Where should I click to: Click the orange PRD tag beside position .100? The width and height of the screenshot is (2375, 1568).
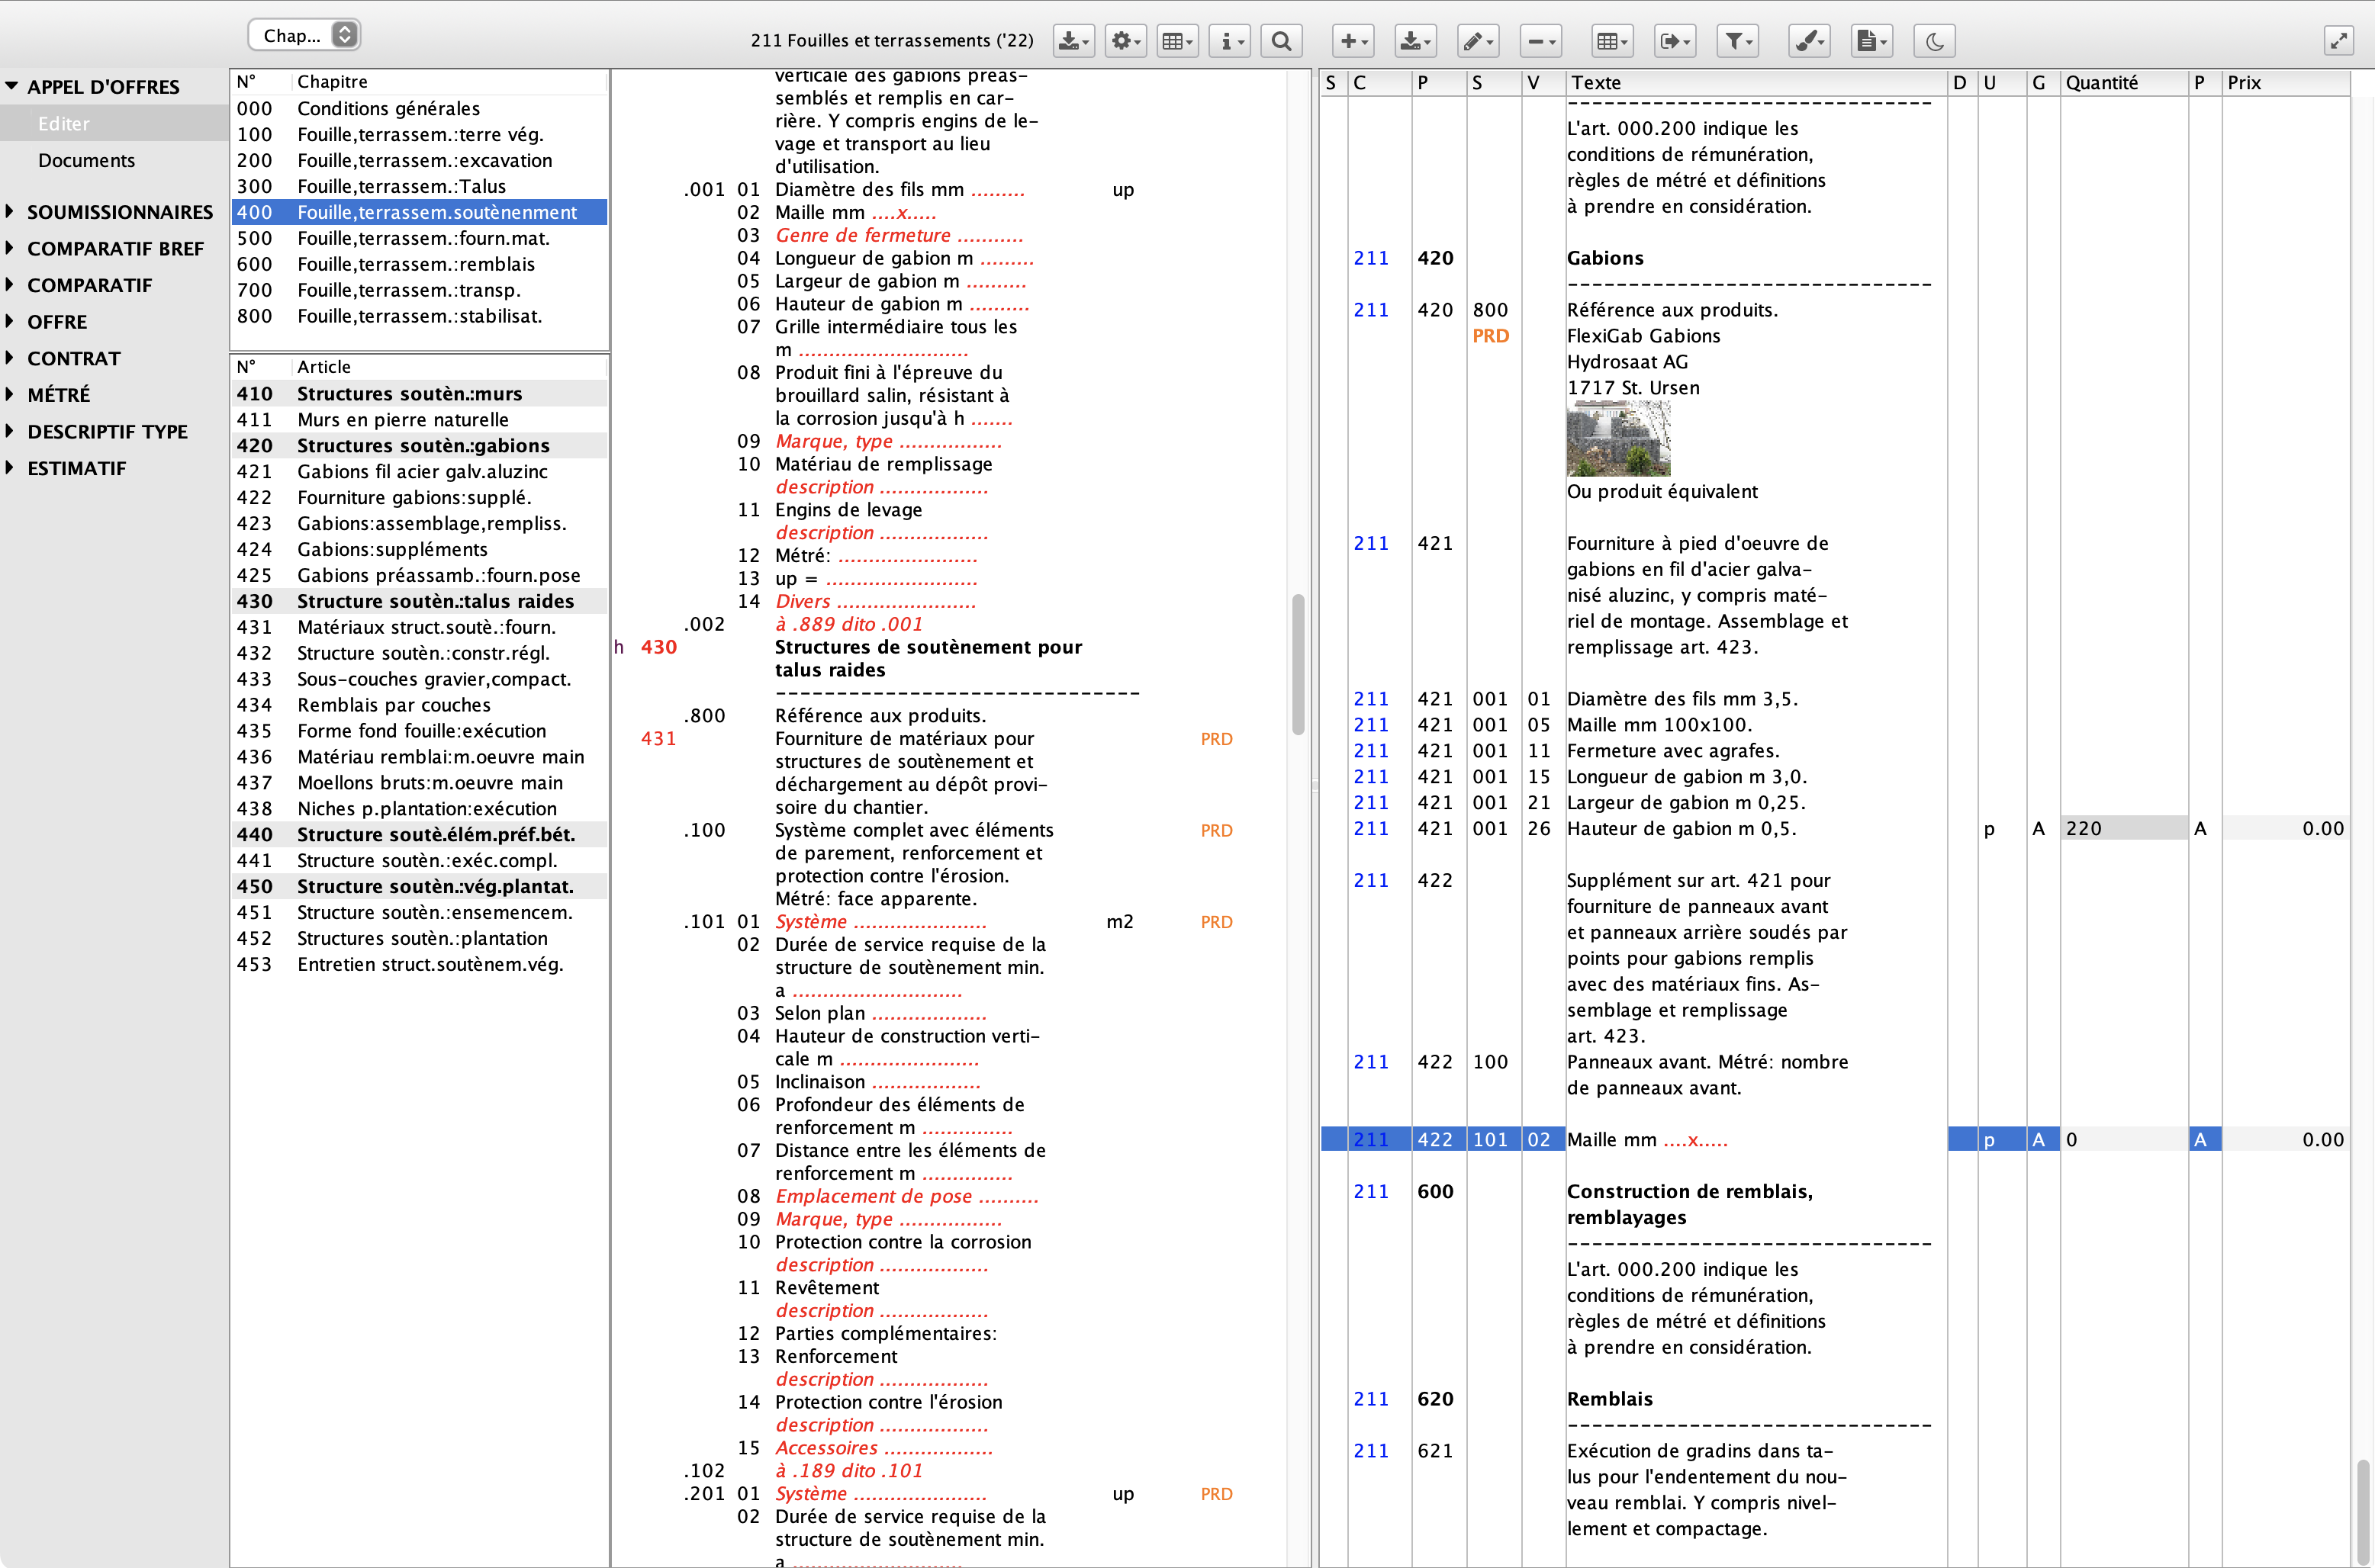click(1217, 830)
